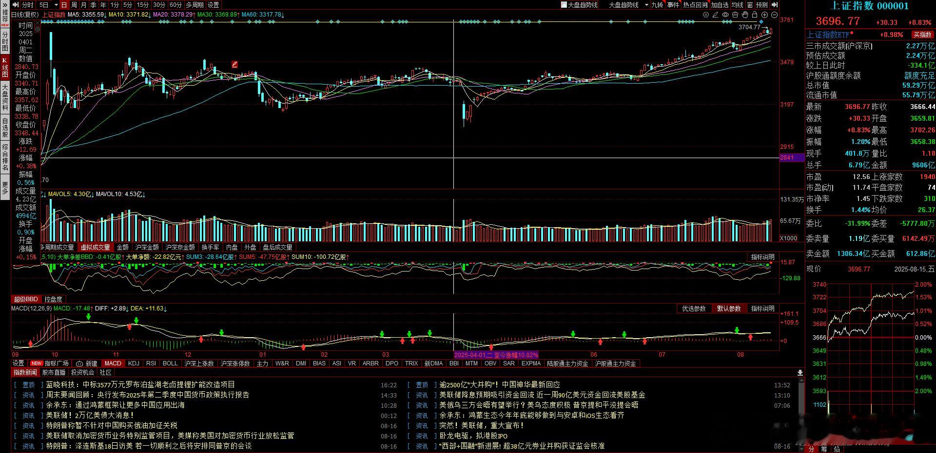Toggle the eye visibility icon above chart

(725, 15)
